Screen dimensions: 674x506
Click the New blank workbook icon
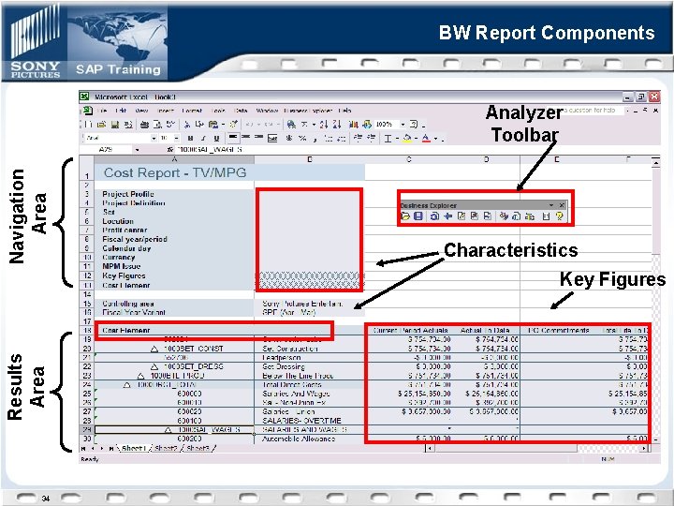click(x=89, y=125)
